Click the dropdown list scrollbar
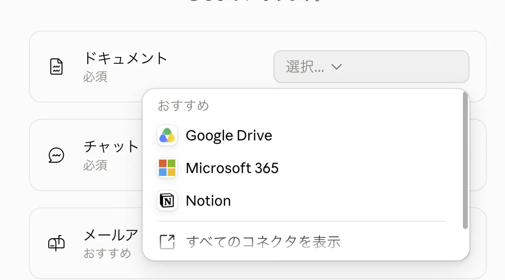The image size is (505, 280). [x=465, y=160]
